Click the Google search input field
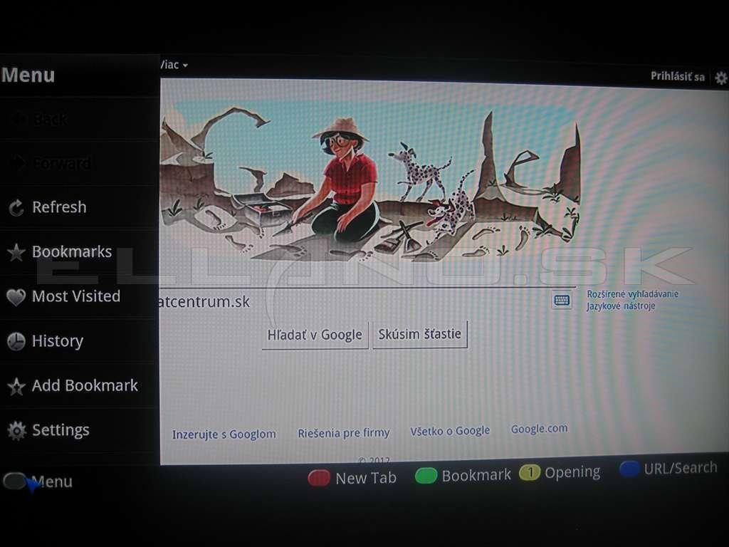 click(x=367, y=301)
